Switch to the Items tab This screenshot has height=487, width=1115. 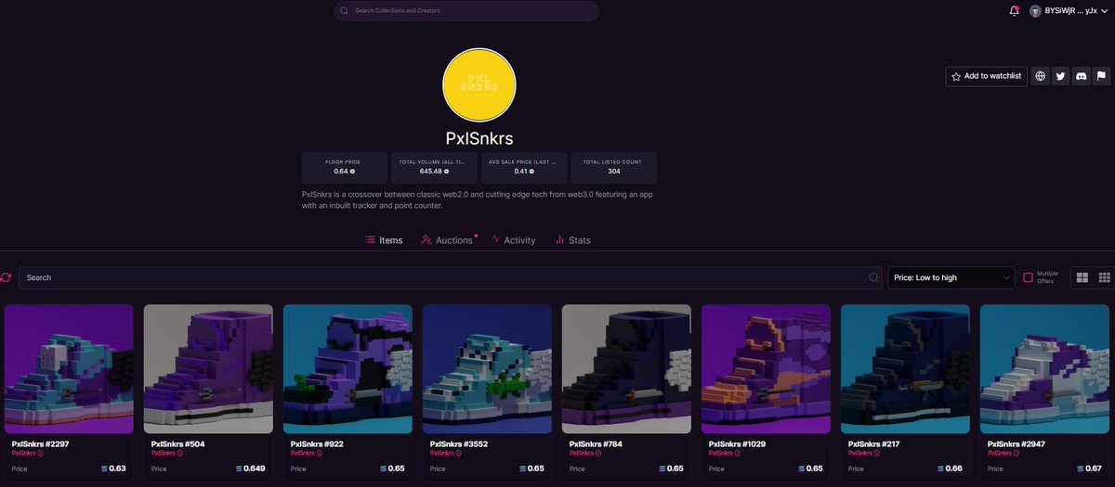(384, 240)
